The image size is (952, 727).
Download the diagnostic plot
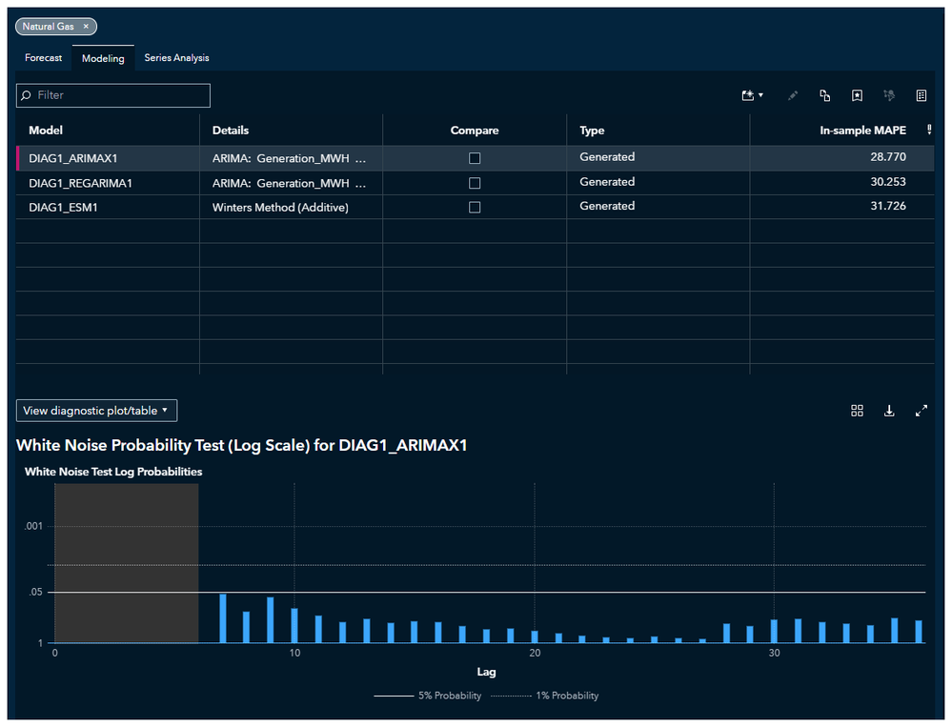(x=889, y=411)
